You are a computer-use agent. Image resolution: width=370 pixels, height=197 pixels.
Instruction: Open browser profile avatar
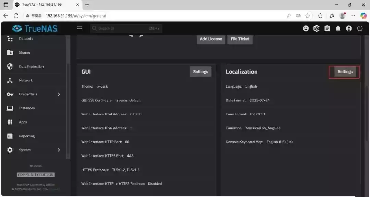pos(342,15)
